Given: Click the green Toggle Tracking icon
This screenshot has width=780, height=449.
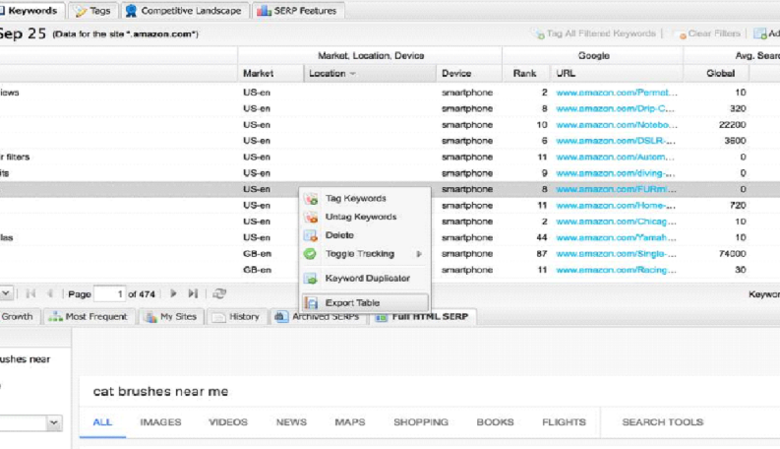Looking at the screenshot, I should coord(310,254).
